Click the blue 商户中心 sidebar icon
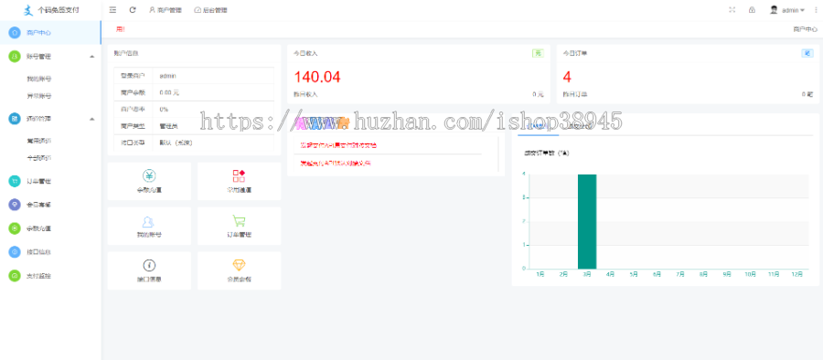Image resolution: width=823 pixels, height=360 pixels. (14, 33)
